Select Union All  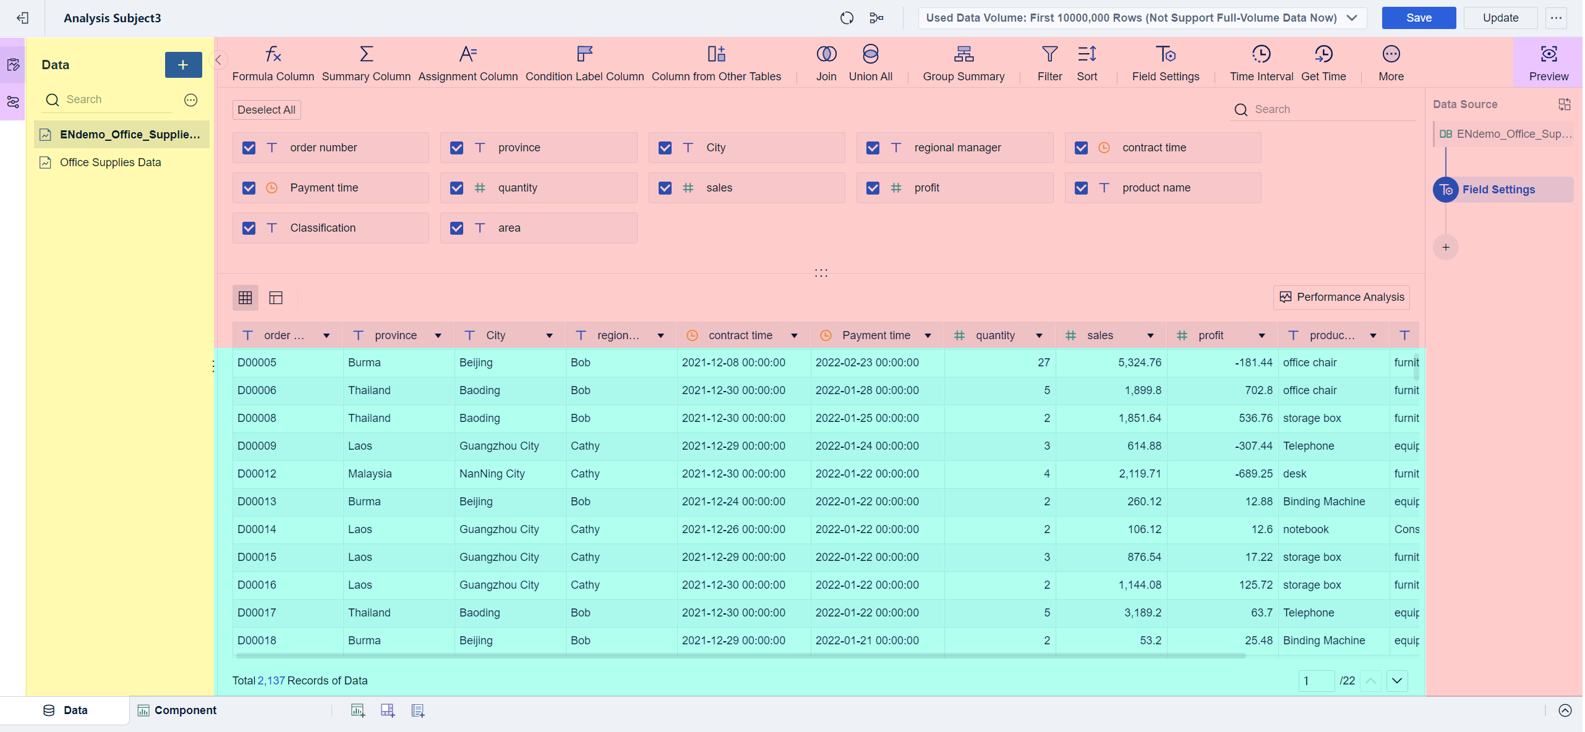coord(869,62)
